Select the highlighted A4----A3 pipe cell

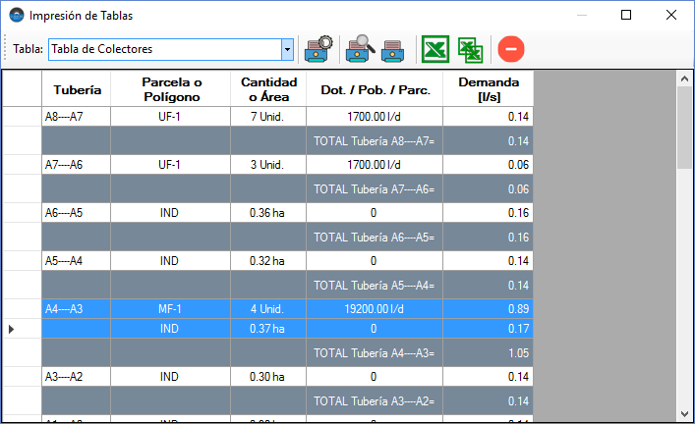click(77, 309)
